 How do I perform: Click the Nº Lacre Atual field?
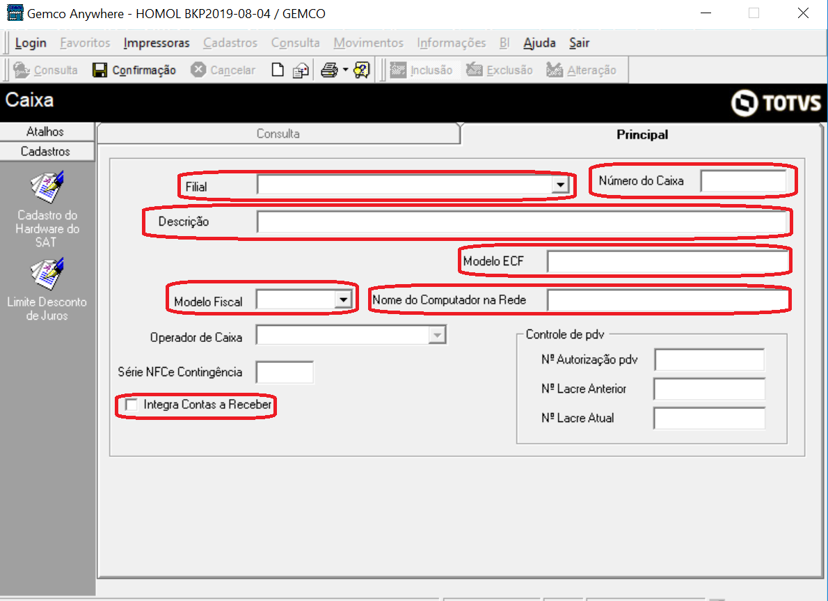[x=709, y=418]
